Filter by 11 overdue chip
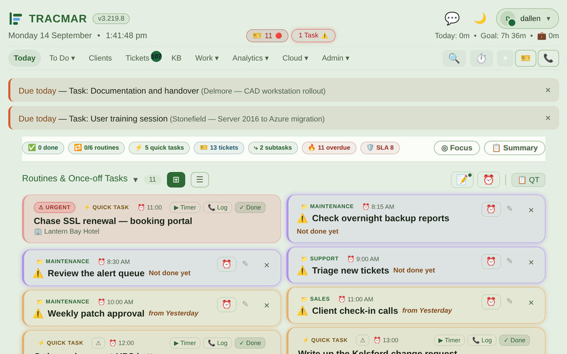This screenshot has width=567, height=354. (x=329, y=147)
